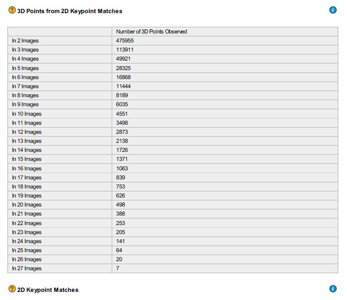This screenshot has height=300, width=347.
Task: Select the value 1063
Action: [x=122, y=169]
